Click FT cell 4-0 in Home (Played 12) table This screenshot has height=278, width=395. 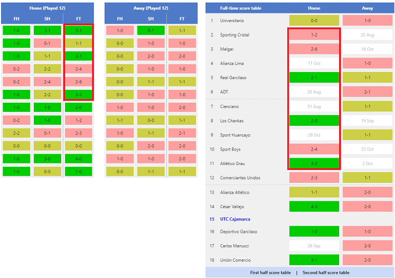coord(78,159)
